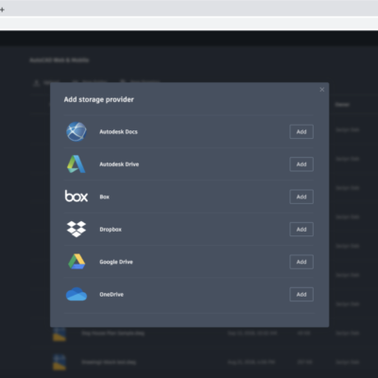Add the Box storage provider
This screenshot has width=378, height=378.
(x=301, y=197)
